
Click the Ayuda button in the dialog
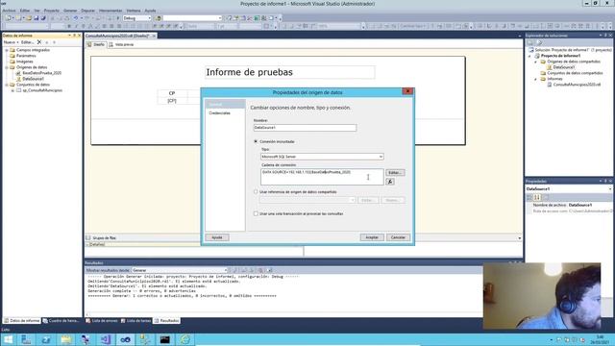[217, 237]
